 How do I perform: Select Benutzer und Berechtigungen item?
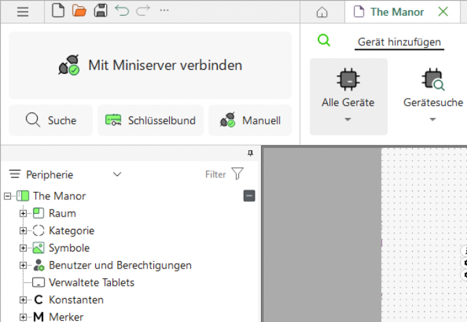(x=120, y=265)
